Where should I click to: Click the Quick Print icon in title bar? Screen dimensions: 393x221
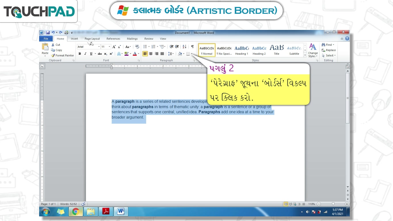point(66,33)
